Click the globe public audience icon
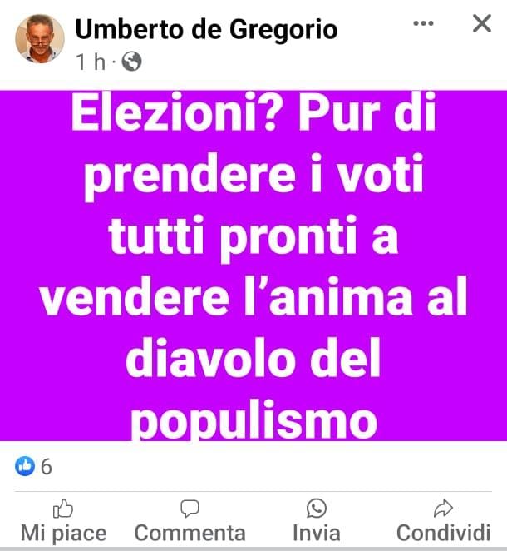The image size is (507, 551). tap(131, 62)
